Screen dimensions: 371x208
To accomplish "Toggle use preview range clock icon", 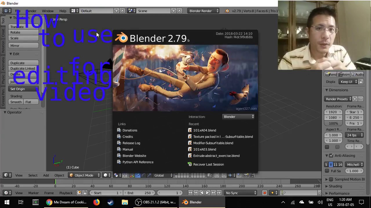I will click(79, 193).
